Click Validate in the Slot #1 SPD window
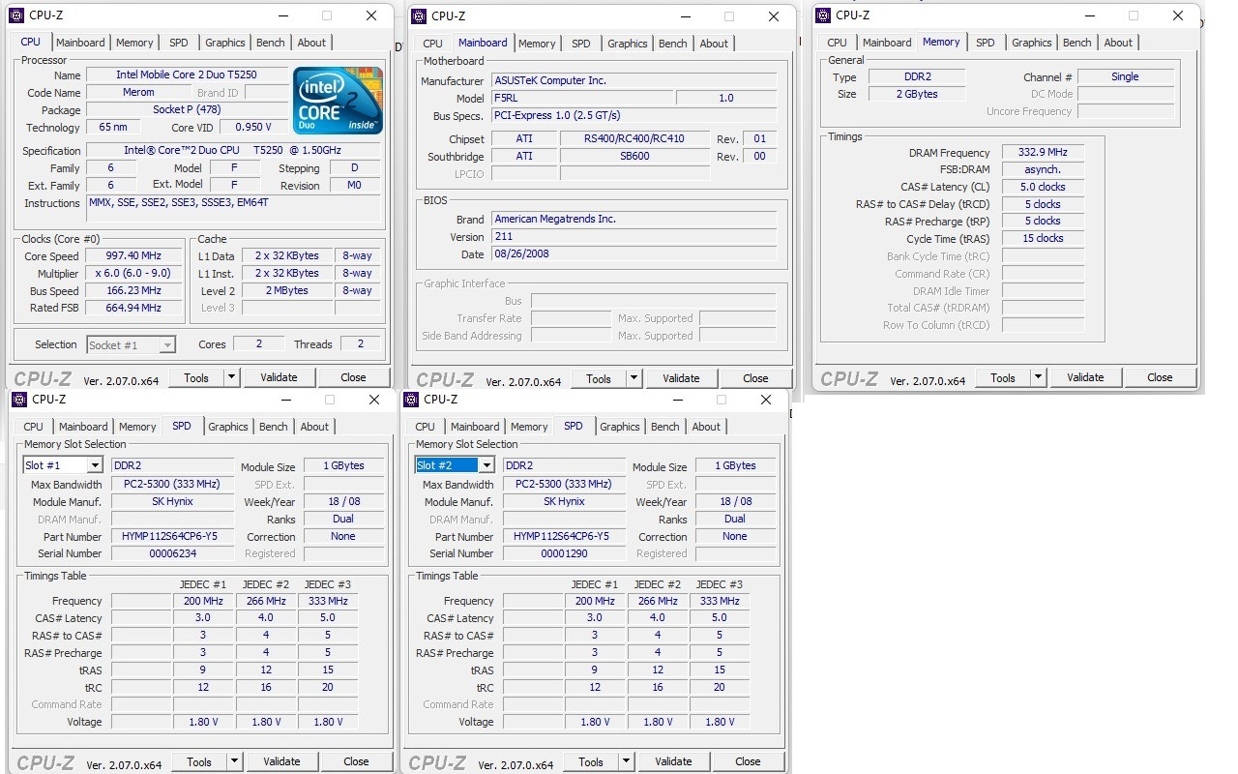Image resolution: width=1238 pixels, height=774 pixels. coord(281,761)
